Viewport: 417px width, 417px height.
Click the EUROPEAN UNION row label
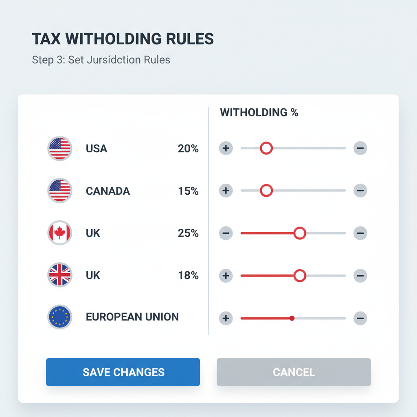(132, 317)
